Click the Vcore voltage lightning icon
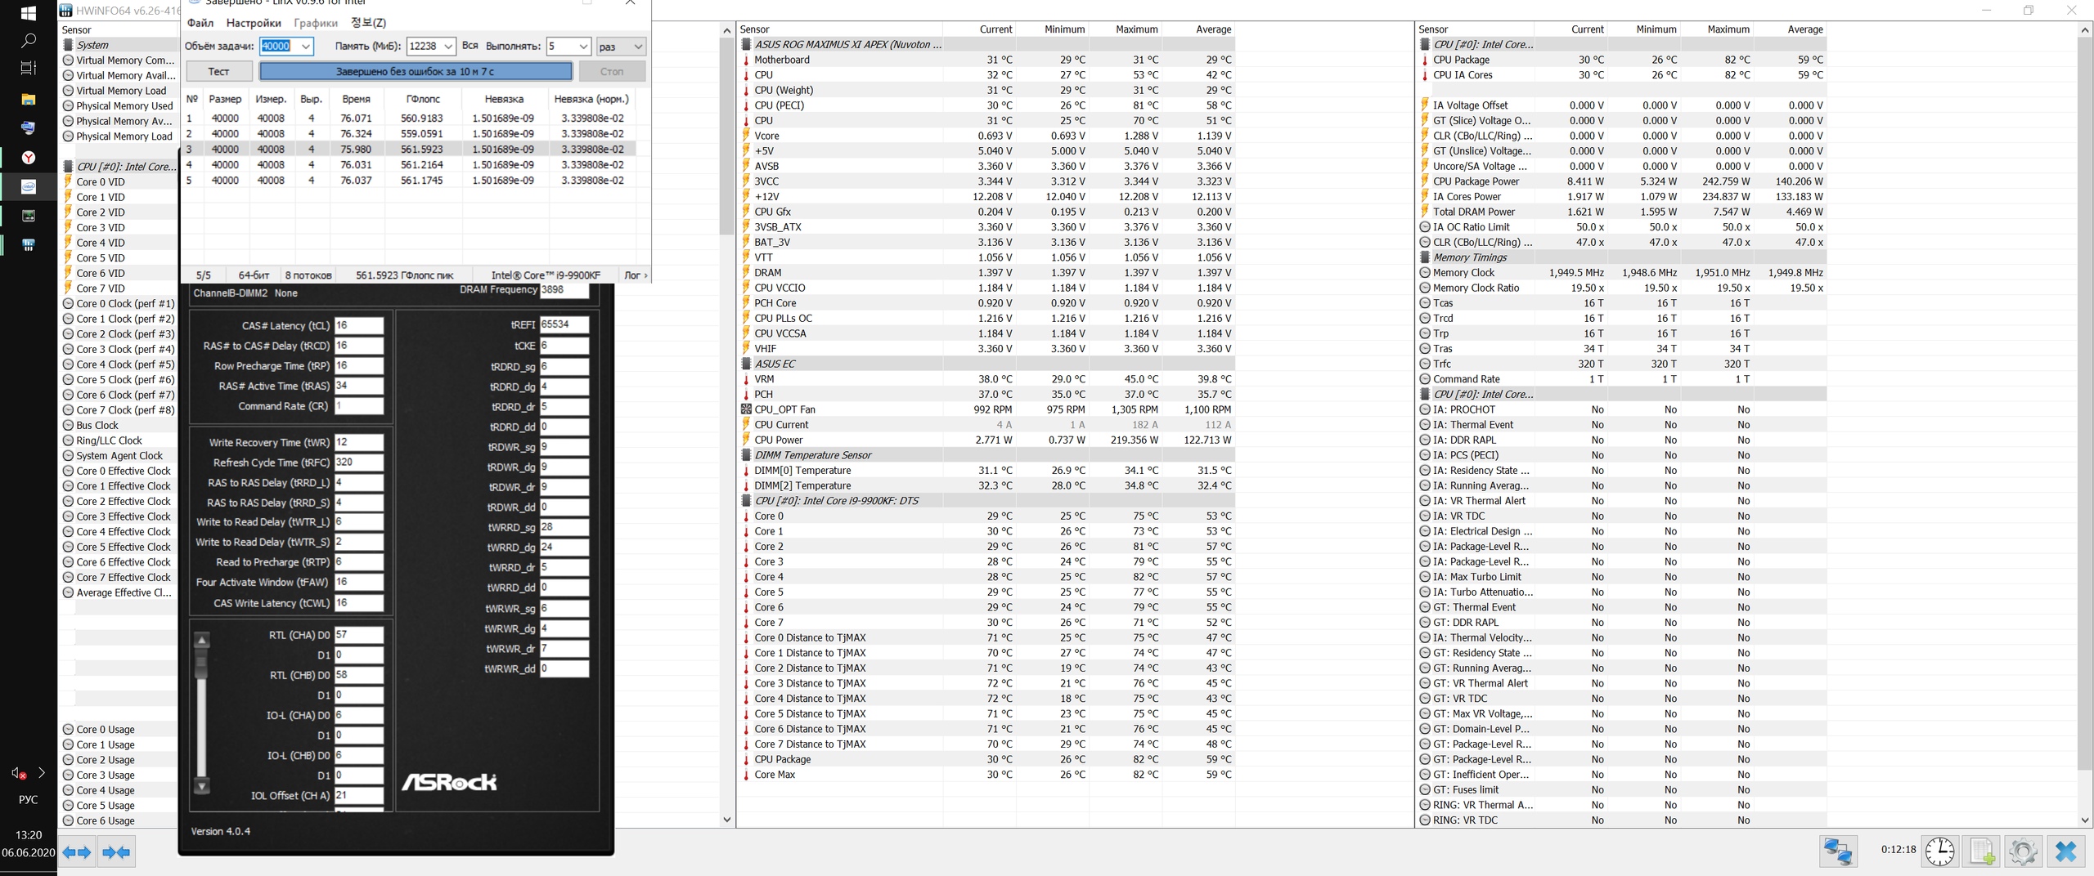Image resolution: width=2094 pixels, height=876 pixels. tap(746, 136)
